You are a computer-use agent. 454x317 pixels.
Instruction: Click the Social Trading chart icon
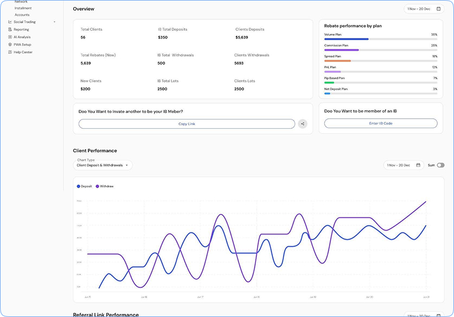tap(10, 22)
